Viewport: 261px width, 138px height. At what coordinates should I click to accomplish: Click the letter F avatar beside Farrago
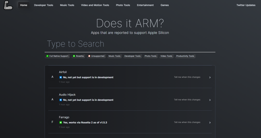[x=52, y=122]
